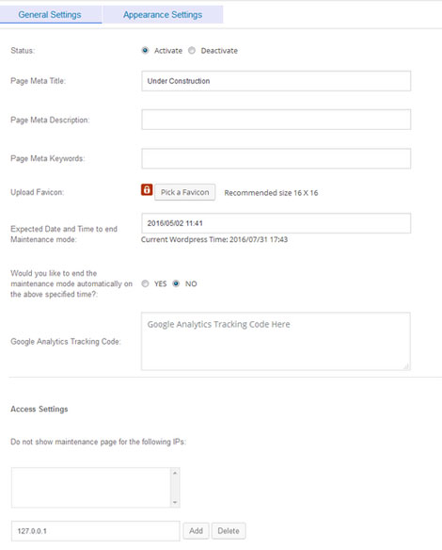
Task: Click the Google Analytics Tracking Code textarea
Action: (276, 341)
